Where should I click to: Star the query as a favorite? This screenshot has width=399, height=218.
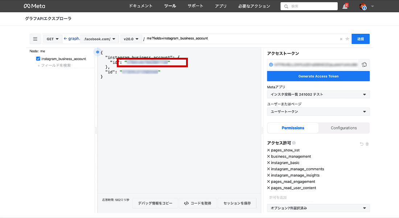347,39
